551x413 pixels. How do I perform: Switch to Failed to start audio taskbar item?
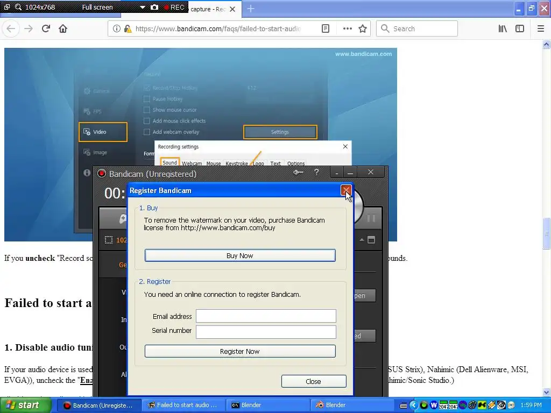[x=183, y=405]
